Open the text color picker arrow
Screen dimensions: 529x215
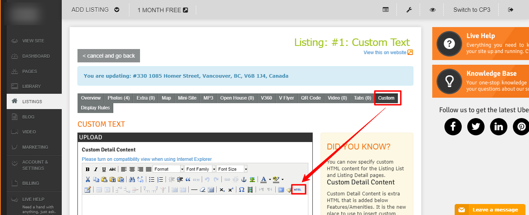tap(270, 180)
